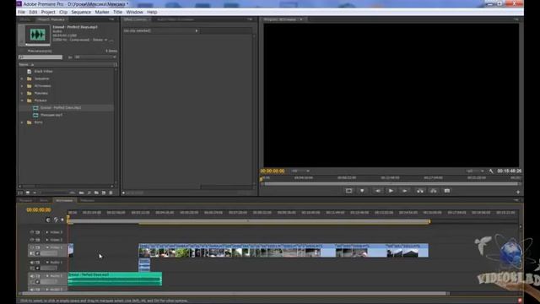Viewport: 540px width, 304px height.
Task: Click the Find icon in the Project panel
Action: point(89,193)
